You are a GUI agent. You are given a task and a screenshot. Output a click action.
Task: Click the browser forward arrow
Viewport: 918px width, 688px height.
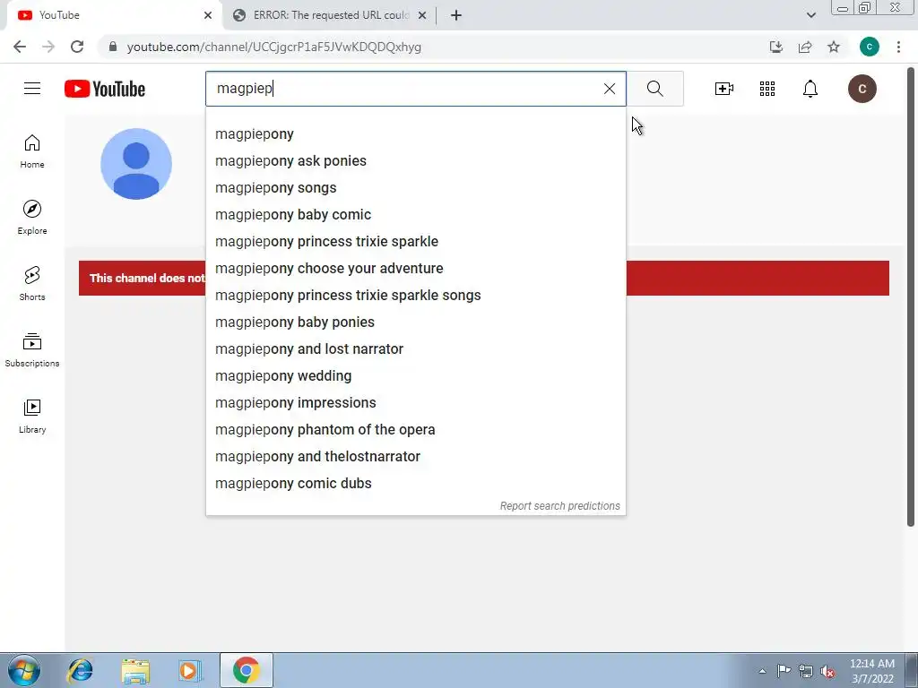(48, 47)
